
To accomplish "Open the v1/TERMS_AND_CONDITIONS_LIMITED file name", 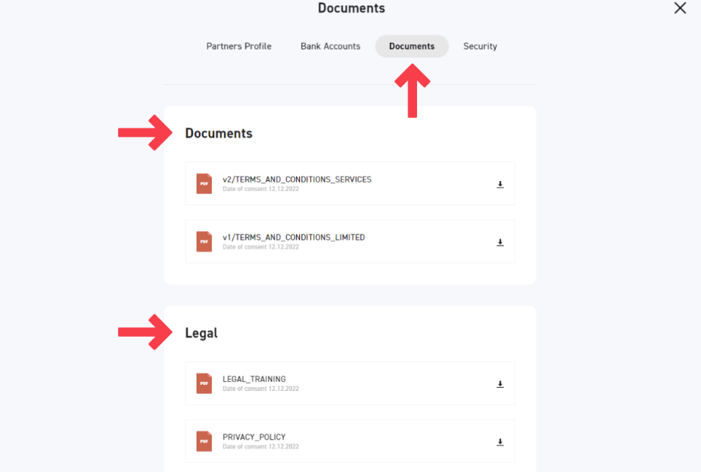I will pos(294,238).
